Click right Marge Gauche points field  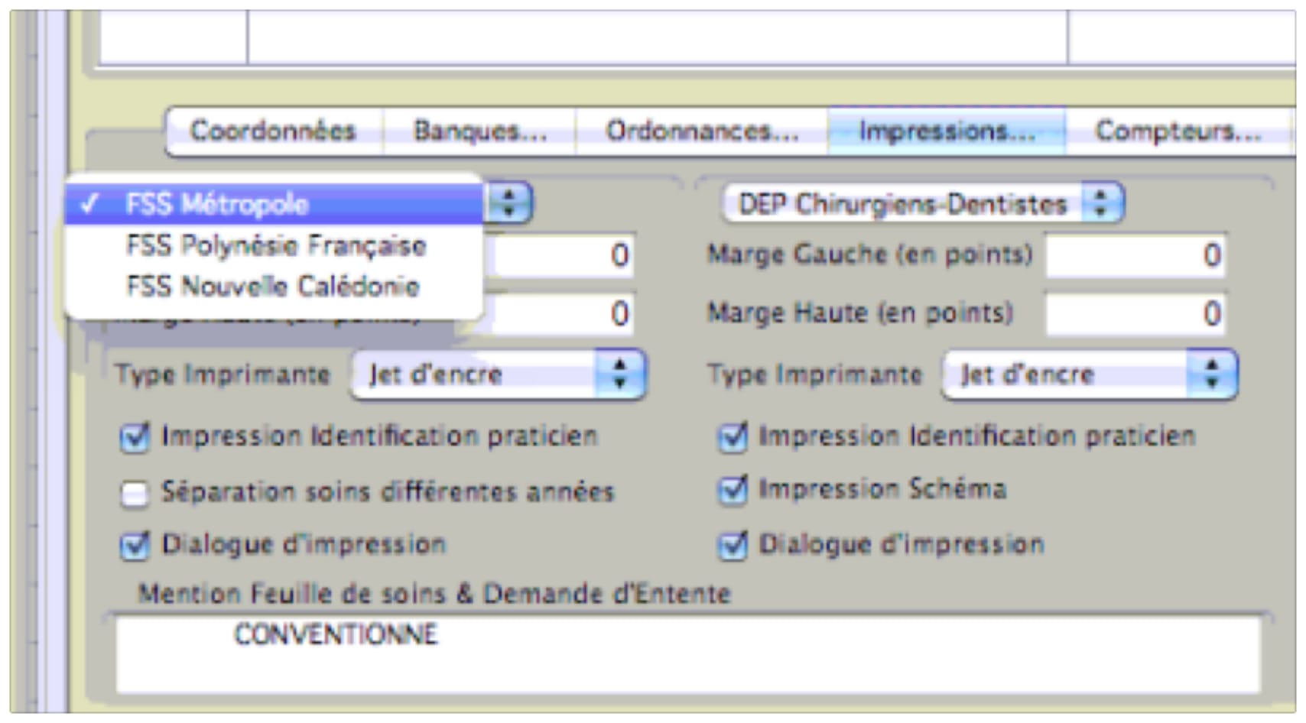coord(1135,255)
